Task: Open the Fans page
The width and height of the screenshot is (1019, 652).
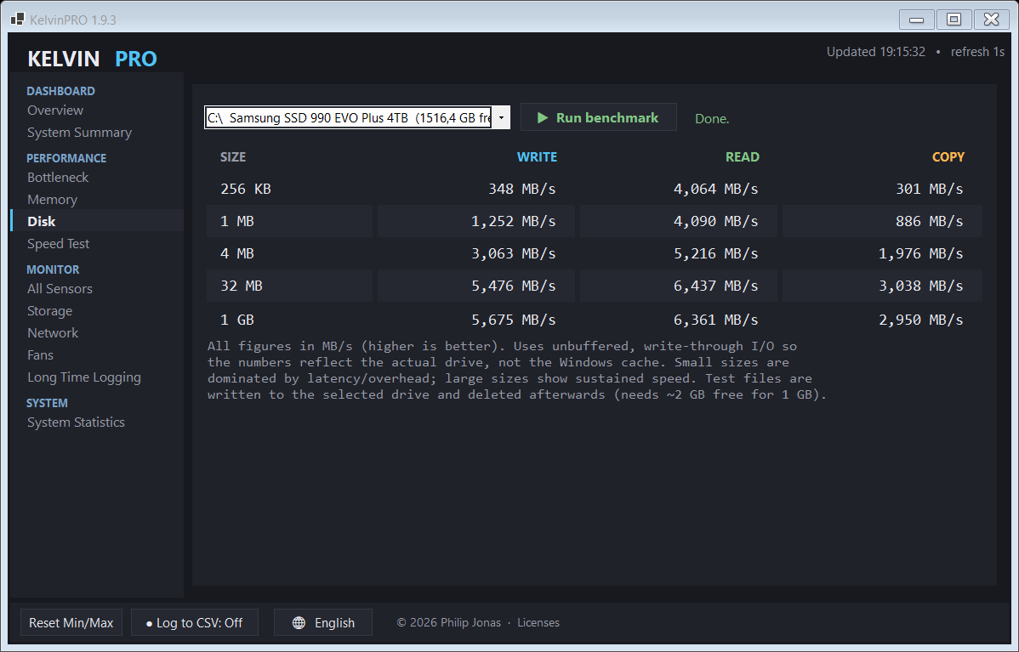Action: [40, 355]
